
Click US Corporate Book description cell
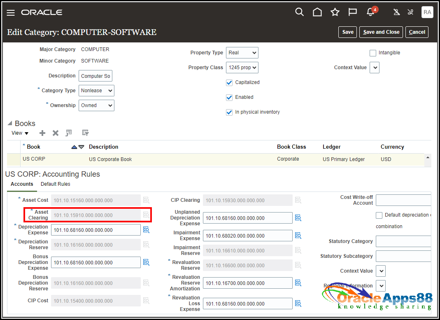pyautogui.click(x=110, y=159)
